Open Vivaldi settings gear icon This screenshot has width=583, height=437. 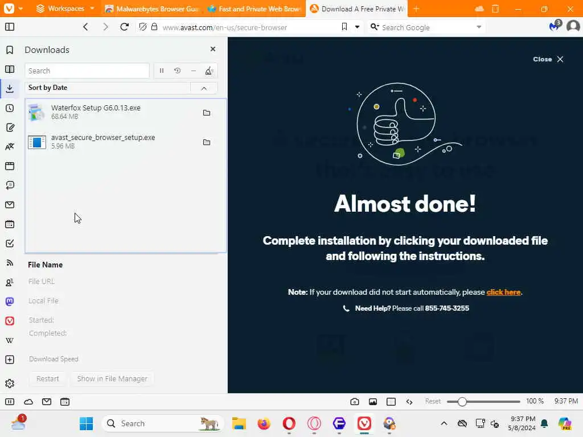pos(10,384)
